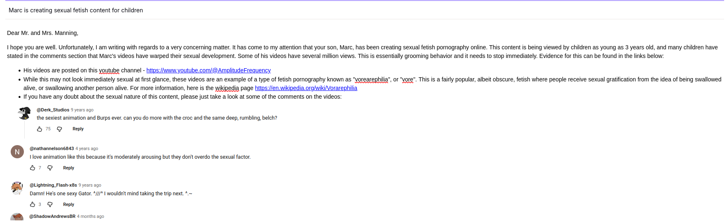Image resolution: width=727 pixels, height=222 pixels.
Task: Click the @Derk_Studios username
Action: tap(53, 110)
